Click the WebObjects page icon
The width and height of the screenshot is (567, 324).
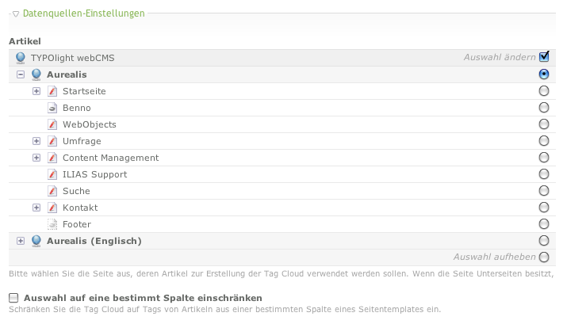click(52, 124)
